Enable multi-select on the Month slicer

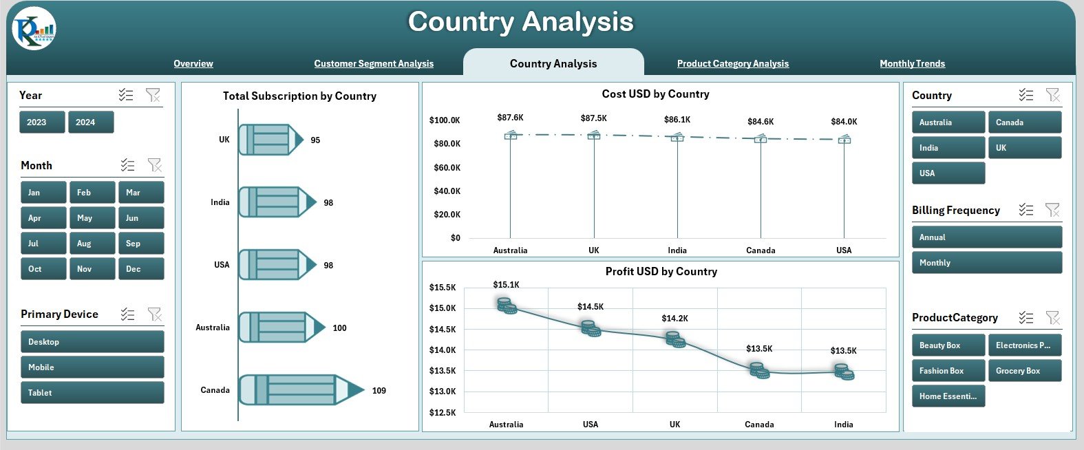click(127, 165)
